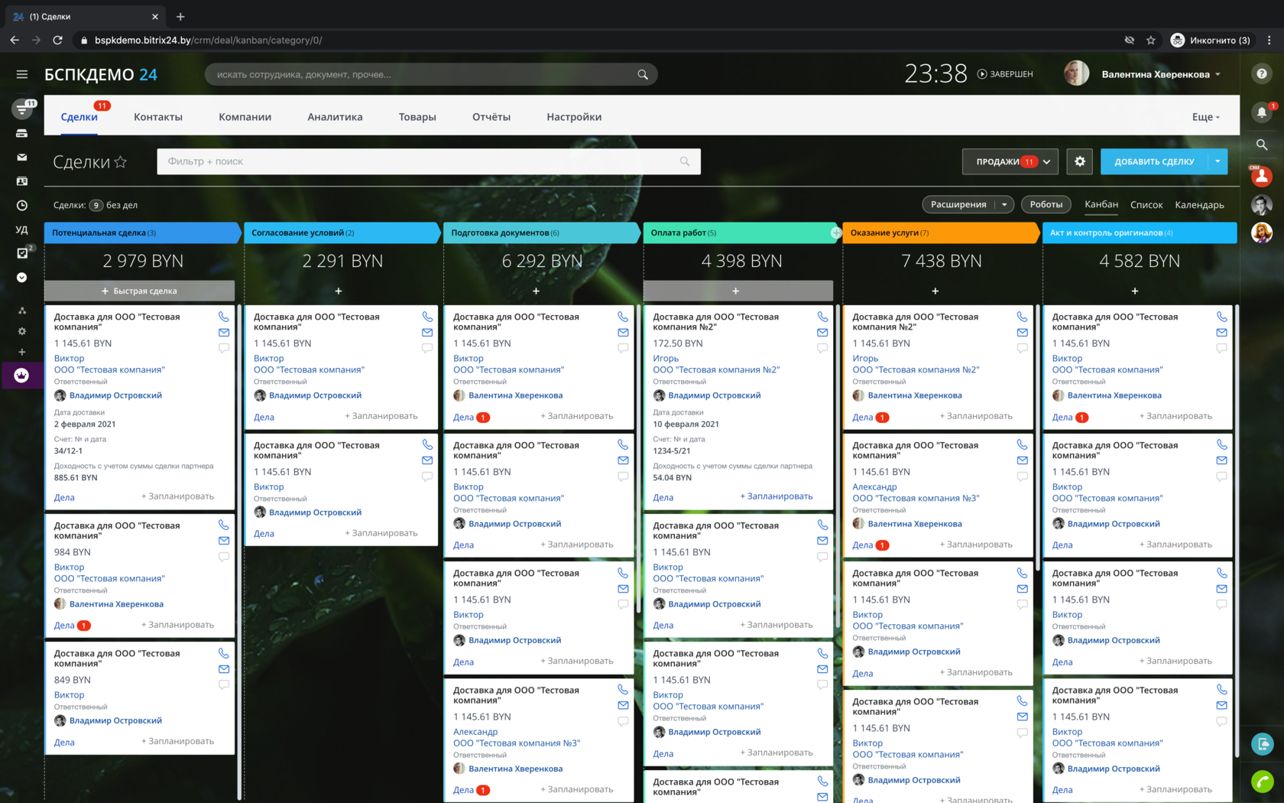1284x803 pixels.
Task: Open the Отчёты tab
Action: coord(491,117)
